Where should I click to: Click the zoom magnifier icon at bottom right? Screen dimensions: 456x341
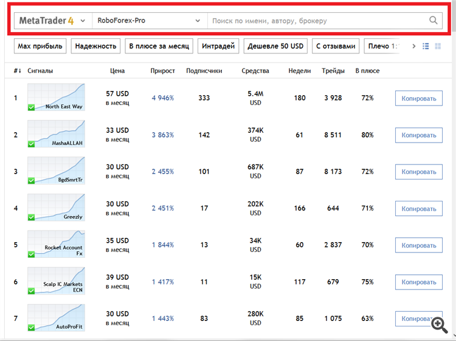point(439,325)
